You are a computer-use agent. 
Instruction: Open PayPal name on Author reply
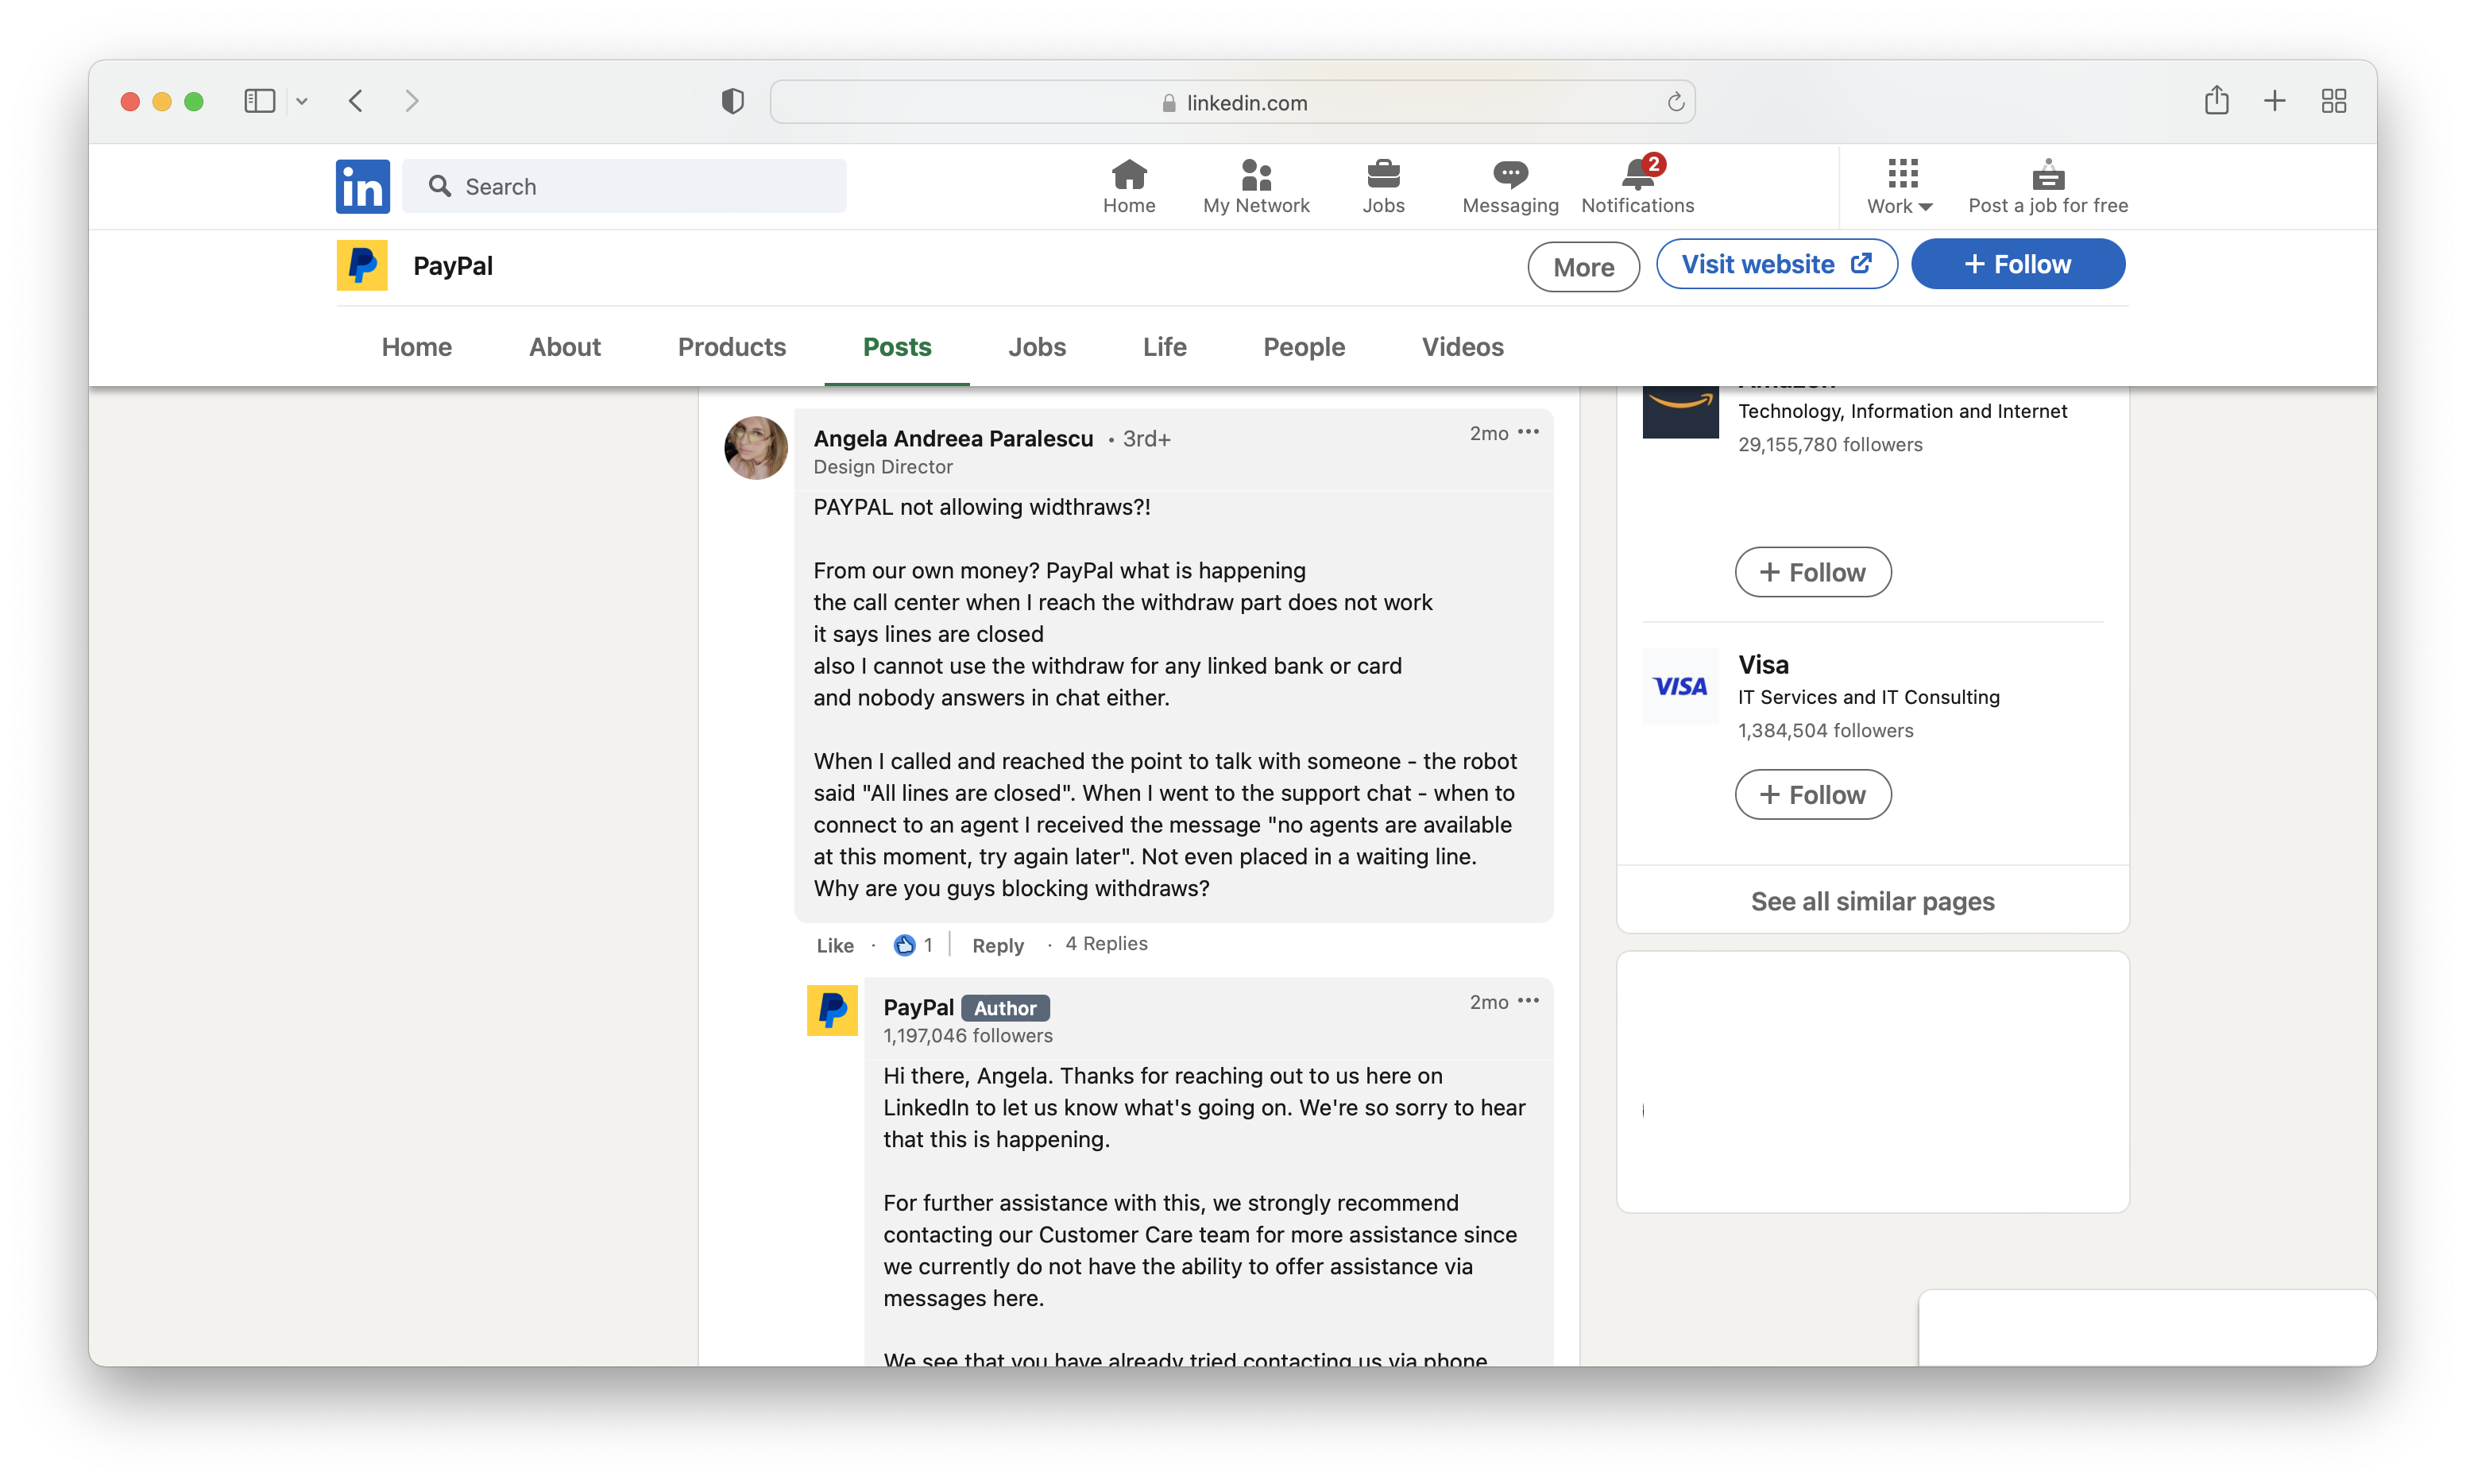[918, 1007]
